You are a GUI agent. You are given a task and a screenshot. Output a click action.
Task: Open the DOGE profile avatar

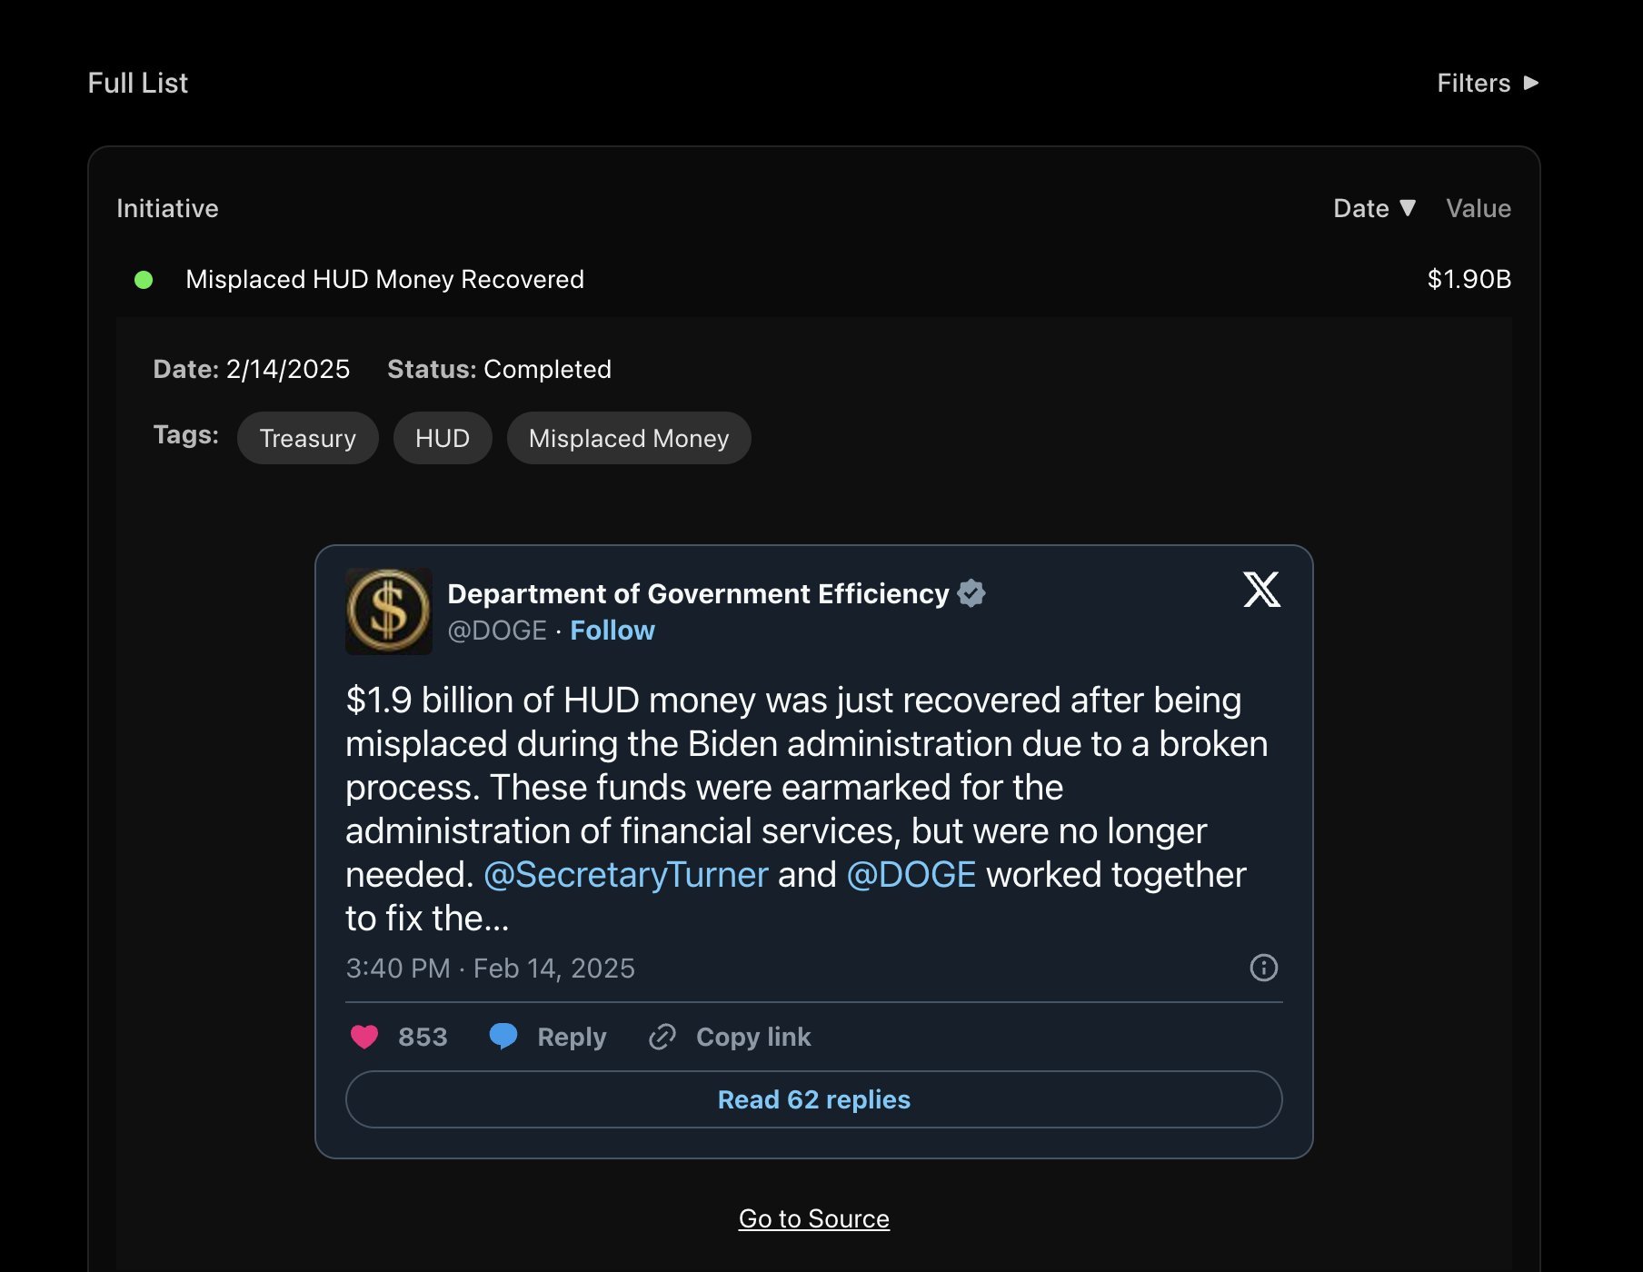tap(389, 611)
